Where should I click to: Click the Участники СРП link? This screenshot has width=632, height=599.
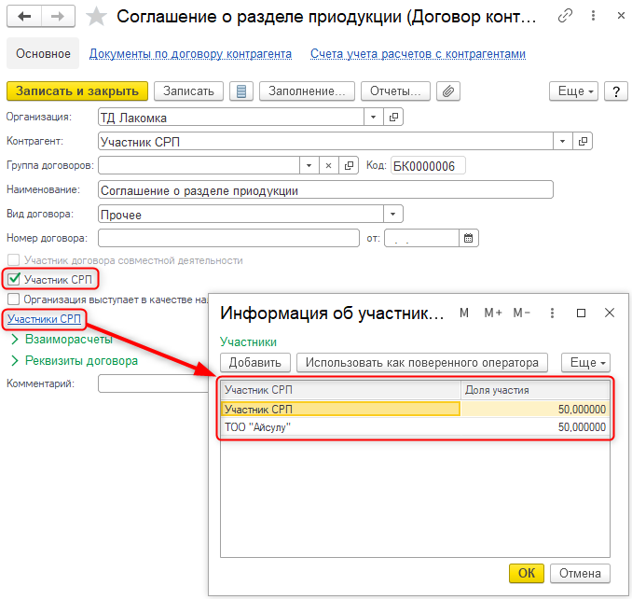tap(44, 320)
